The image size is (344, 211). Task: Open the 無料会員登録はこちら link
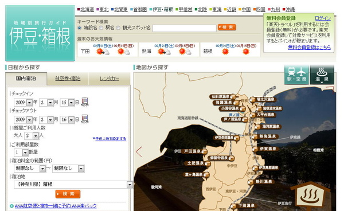309,48
